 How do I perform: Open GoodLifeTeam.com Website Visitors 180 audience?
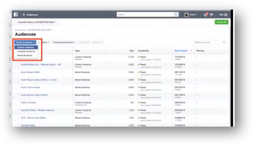(x=41, y=64)
